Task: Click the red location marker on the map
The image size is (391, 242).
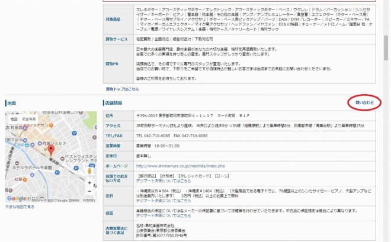Action: tap(51, 151)
